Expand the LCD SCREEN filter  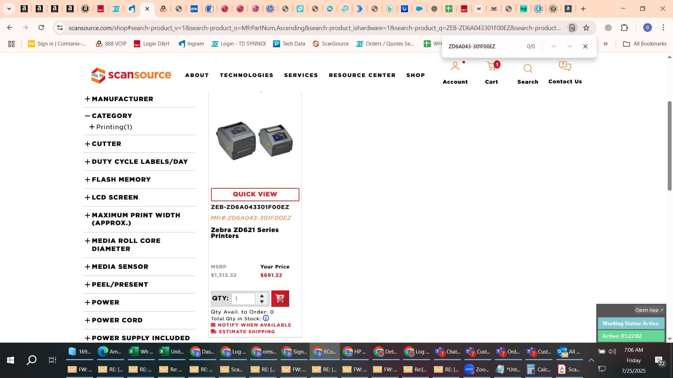click(111, 197)
